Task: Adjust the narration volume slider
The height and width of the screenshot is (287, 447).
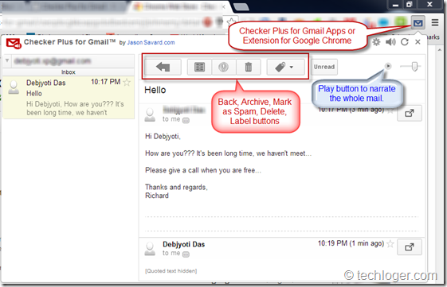Action: (414, 67)
